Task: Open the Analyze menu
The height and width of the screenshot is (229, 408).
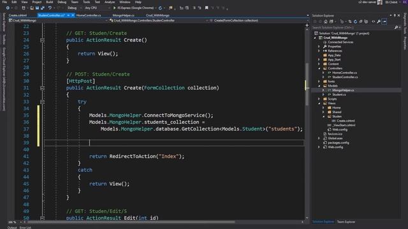Action: 110,2
